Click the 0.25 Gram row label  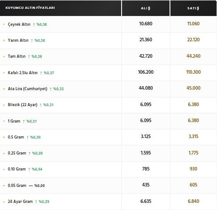point(17,153)
